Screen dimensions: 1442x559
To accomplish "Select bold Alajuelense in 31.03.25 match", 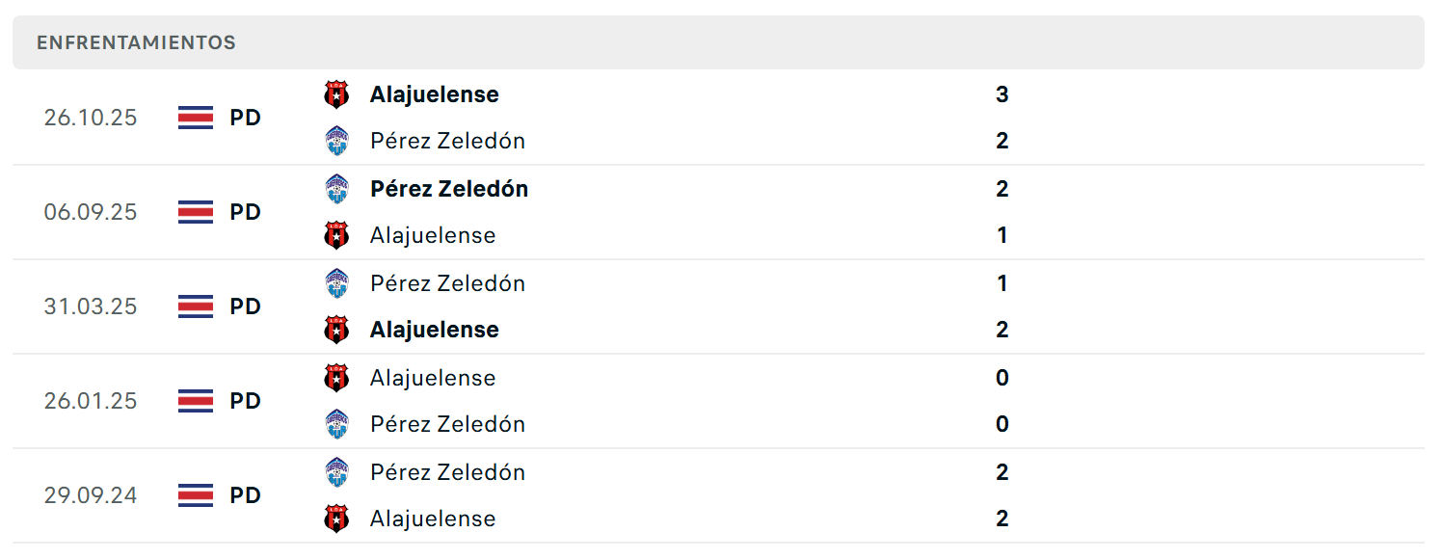I will (435, 330).
